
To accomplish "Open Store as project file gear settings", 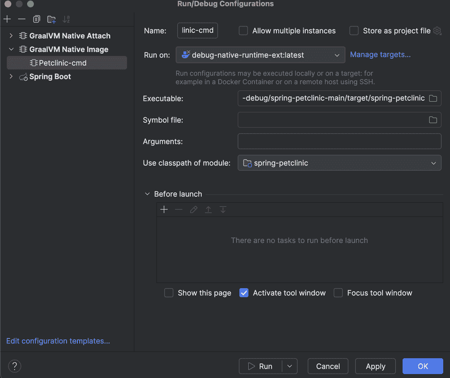I will [437, 31].
